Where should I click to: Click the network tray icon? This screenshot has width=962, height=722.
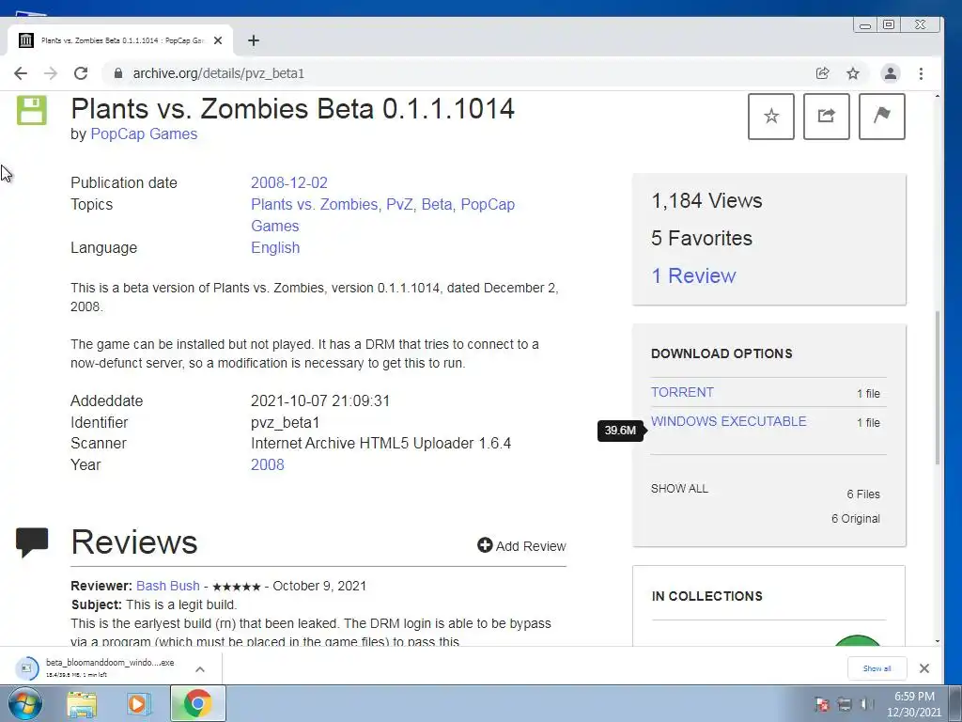[x=845, y=704]
